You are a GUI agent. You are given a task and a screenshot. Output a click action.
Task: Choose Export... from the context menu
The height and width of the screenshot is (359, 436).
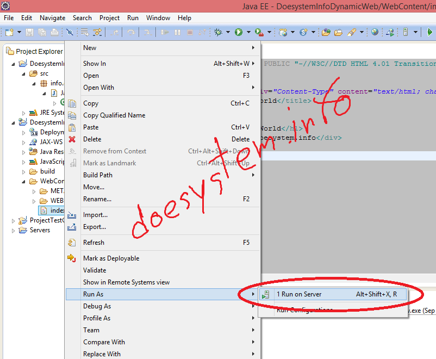point(163,227)
